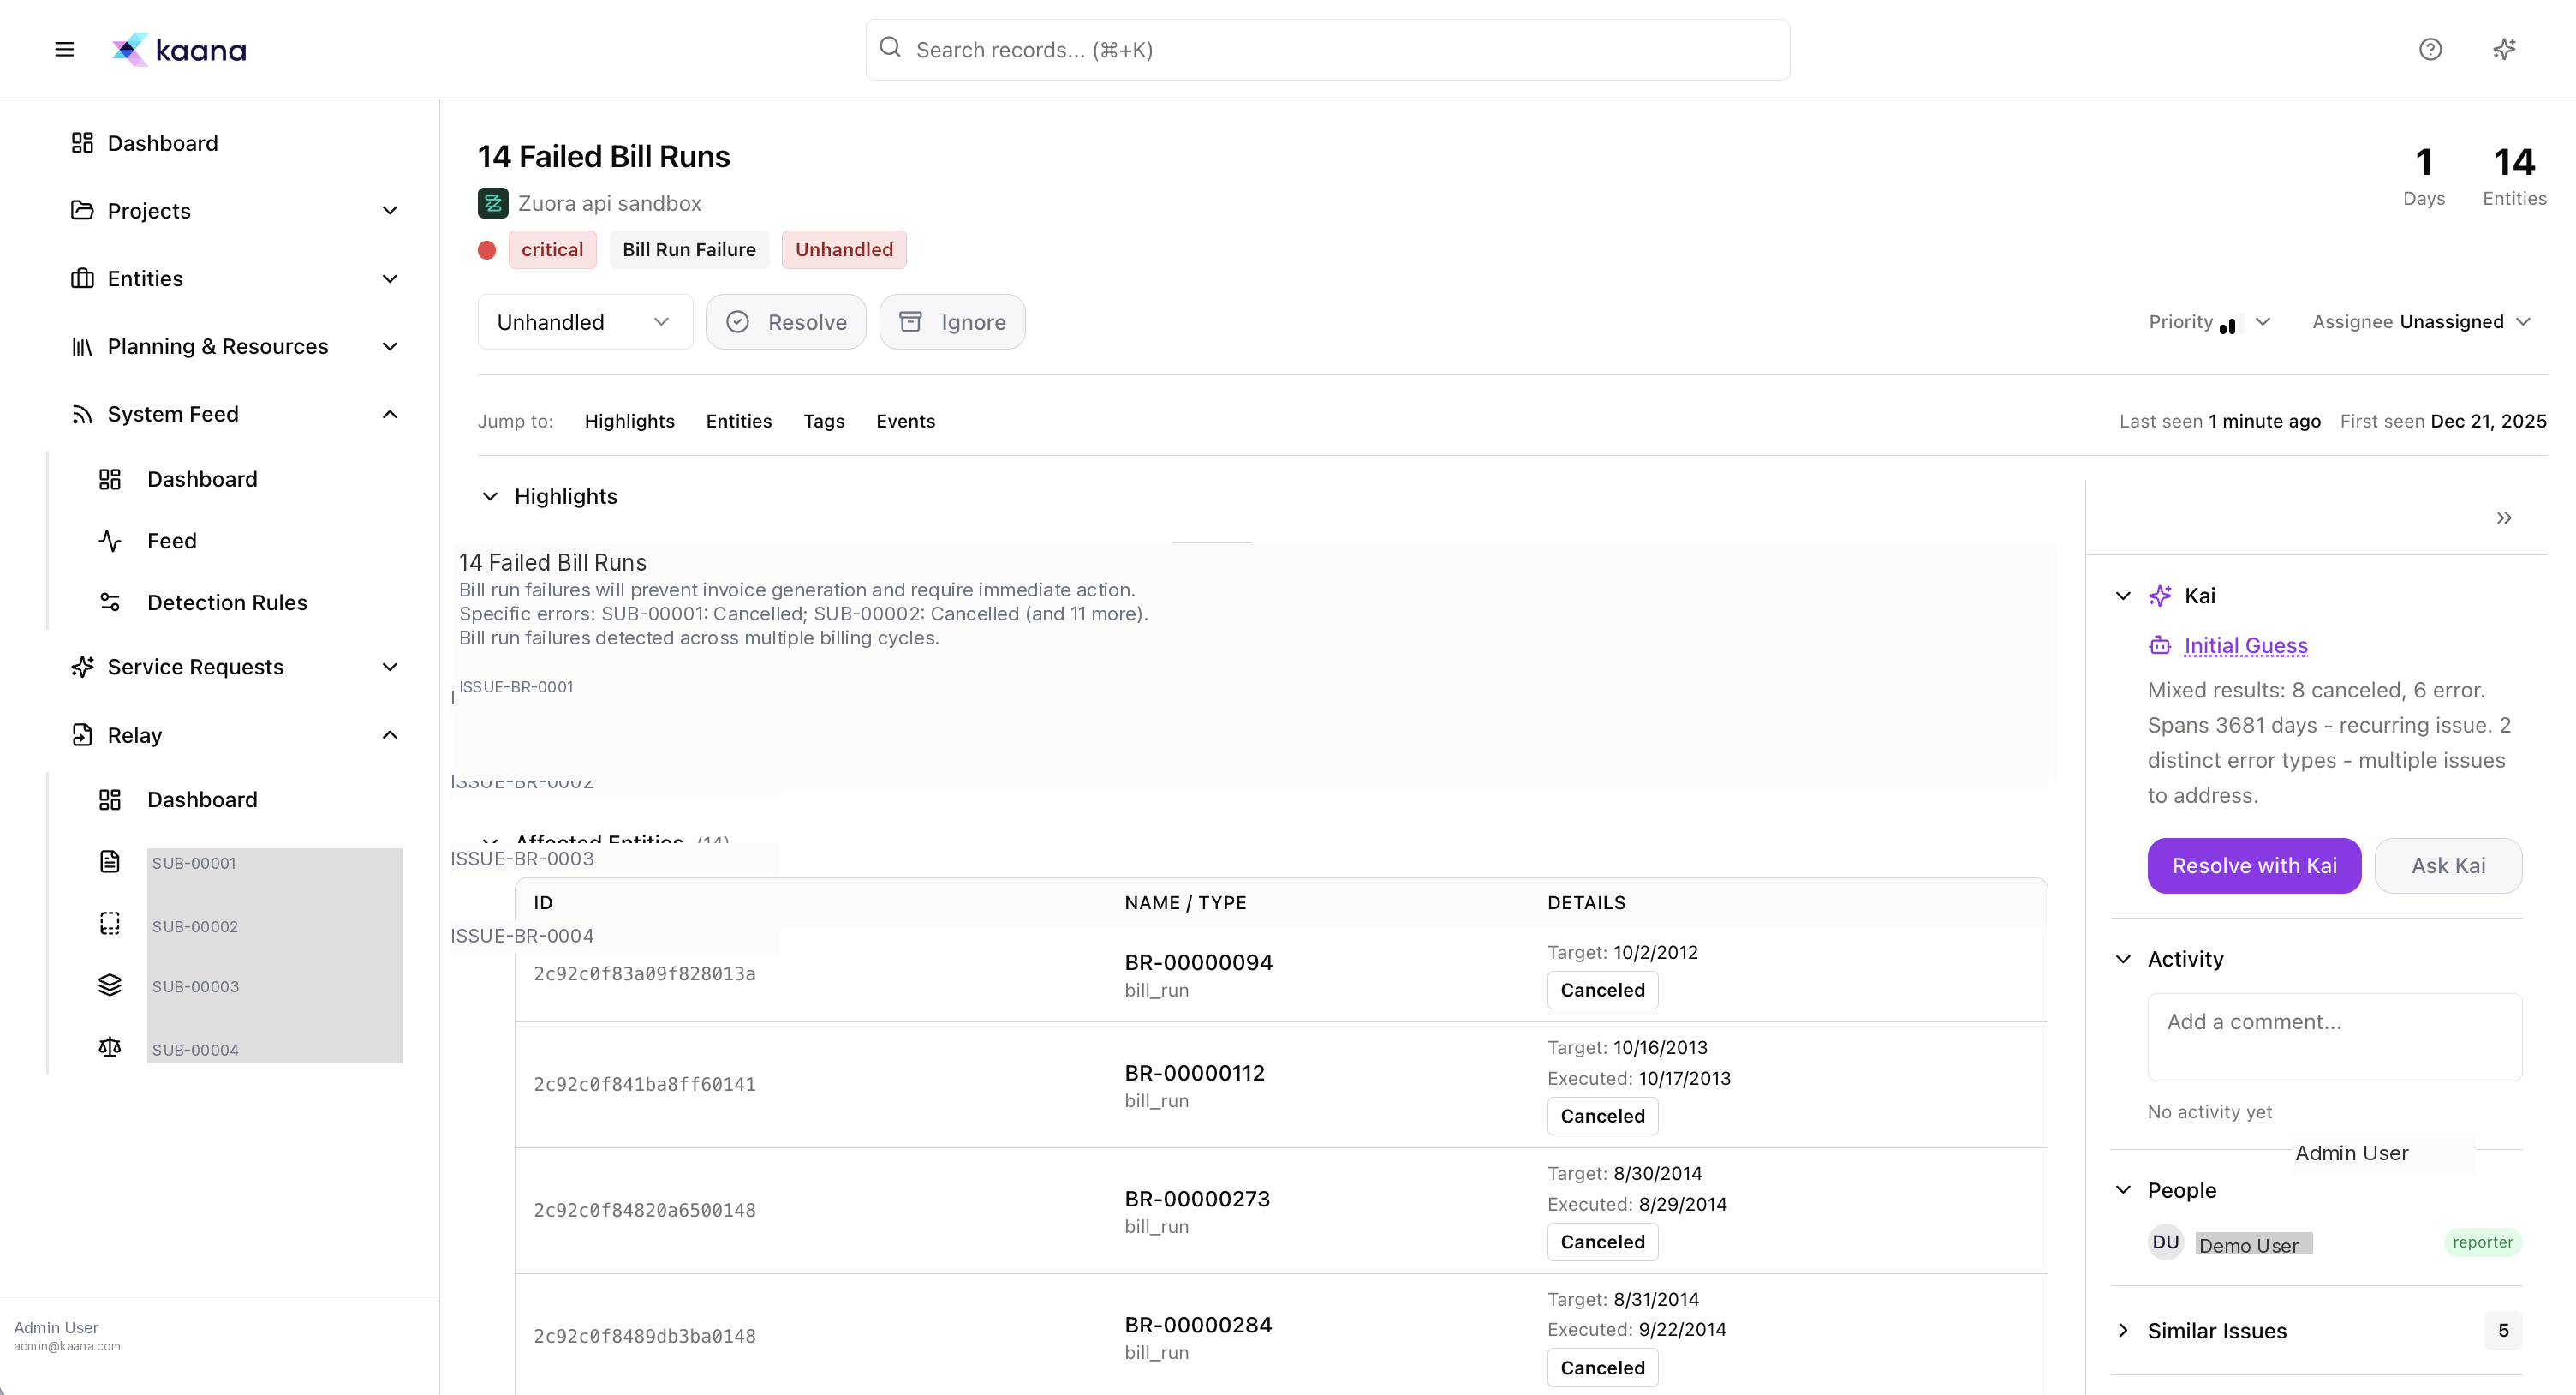
Task: Click the Entities briefcase icon in sidebar
Action: pyautogui.click(x=82, y=278)
